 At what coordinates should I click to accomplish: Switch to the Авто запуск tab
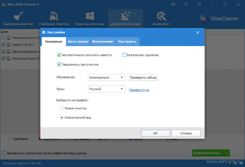coord(78,41)
